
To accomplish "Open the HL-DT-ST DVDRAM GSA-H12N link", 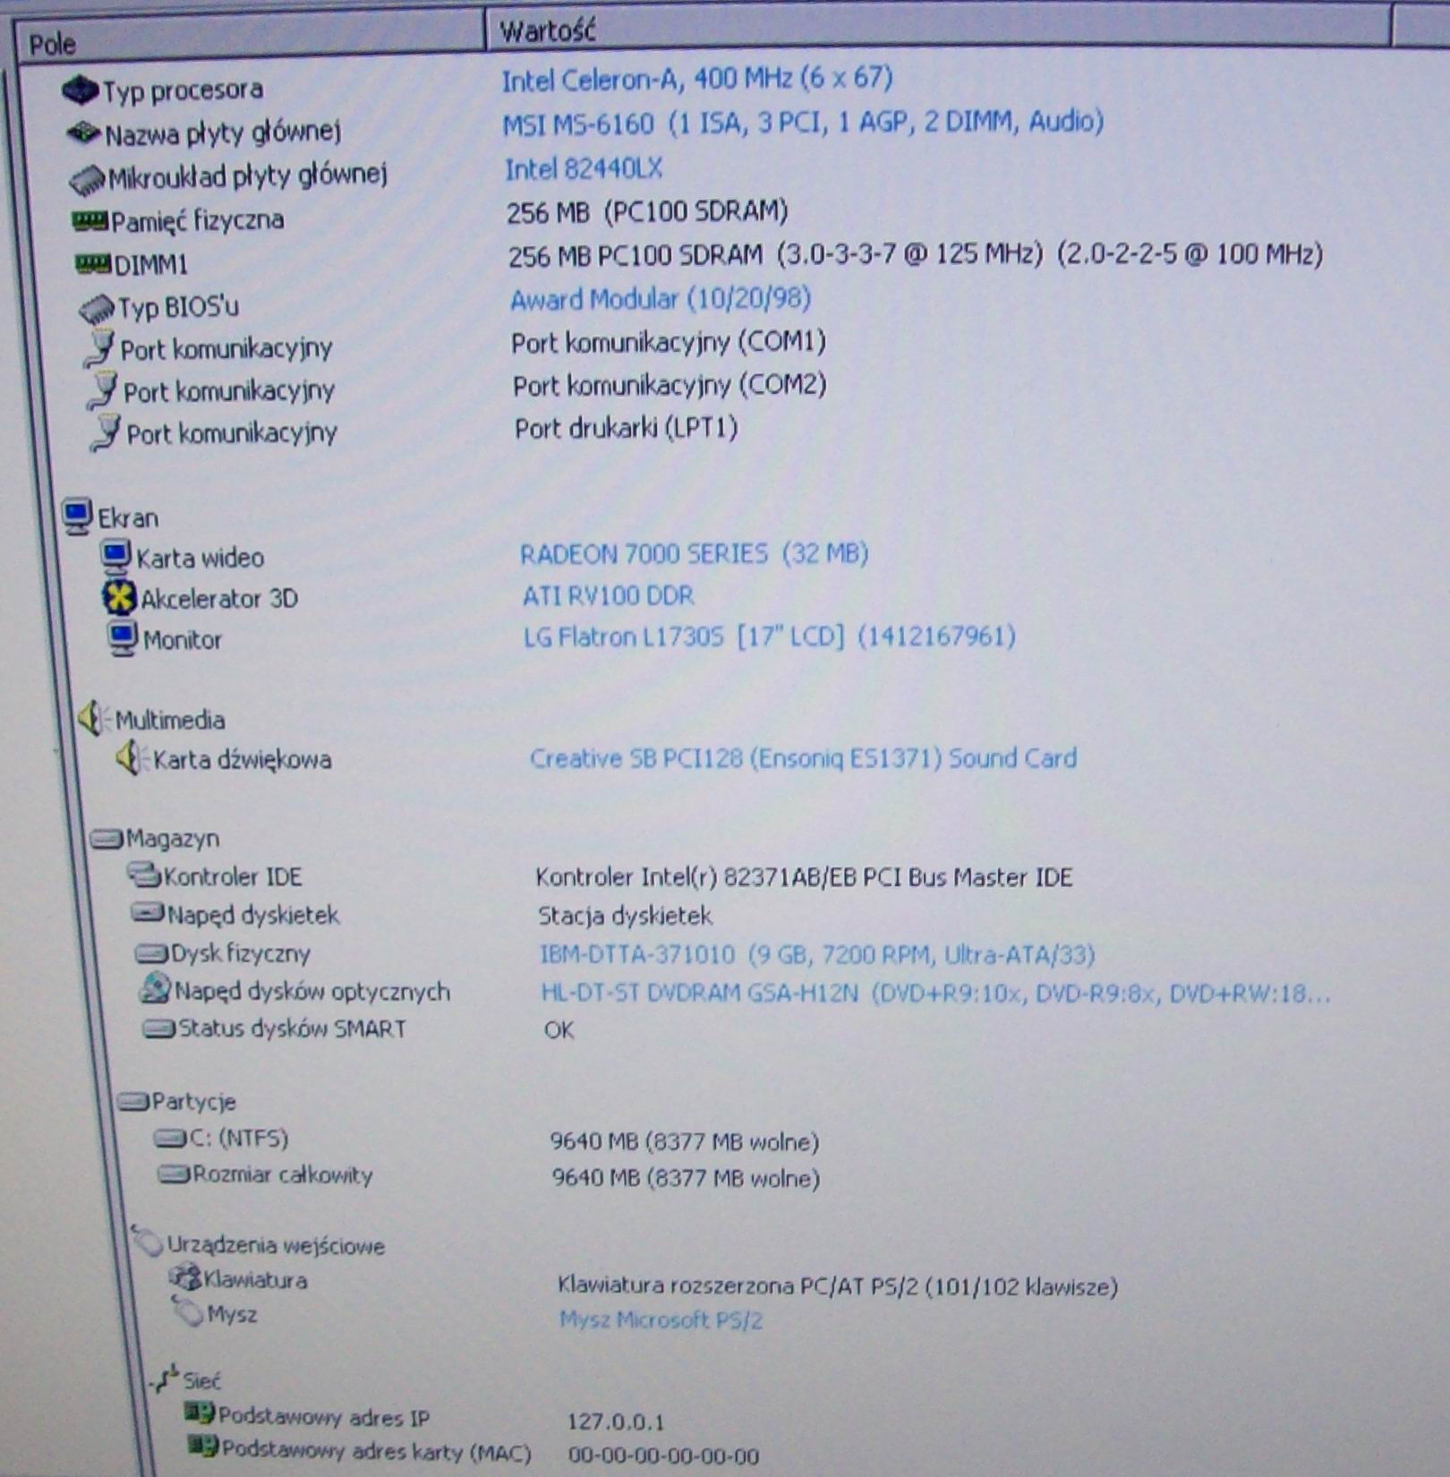I will tap(936, 993).
